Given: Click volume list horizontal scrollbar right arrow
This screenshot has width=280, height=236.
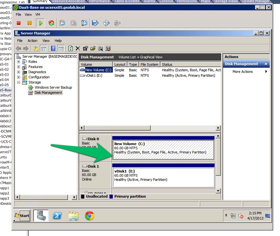Looking at the screenshot, I should (x=218, y=128).
